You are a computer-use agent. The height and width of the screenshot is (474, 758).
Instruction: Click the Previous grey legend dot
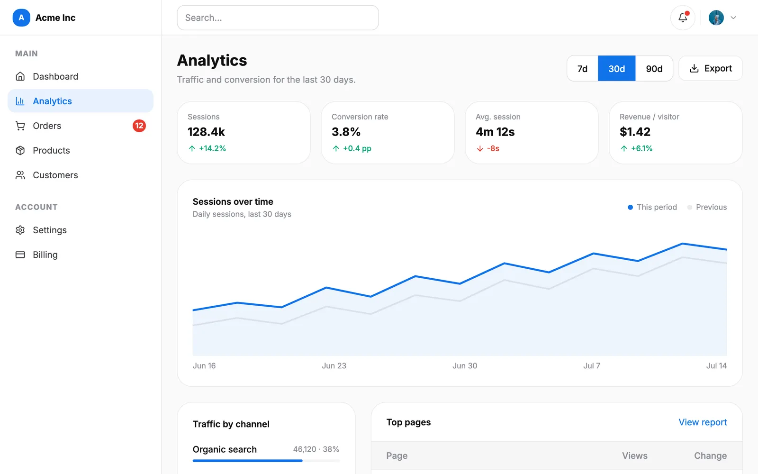(x=689, y=207)
